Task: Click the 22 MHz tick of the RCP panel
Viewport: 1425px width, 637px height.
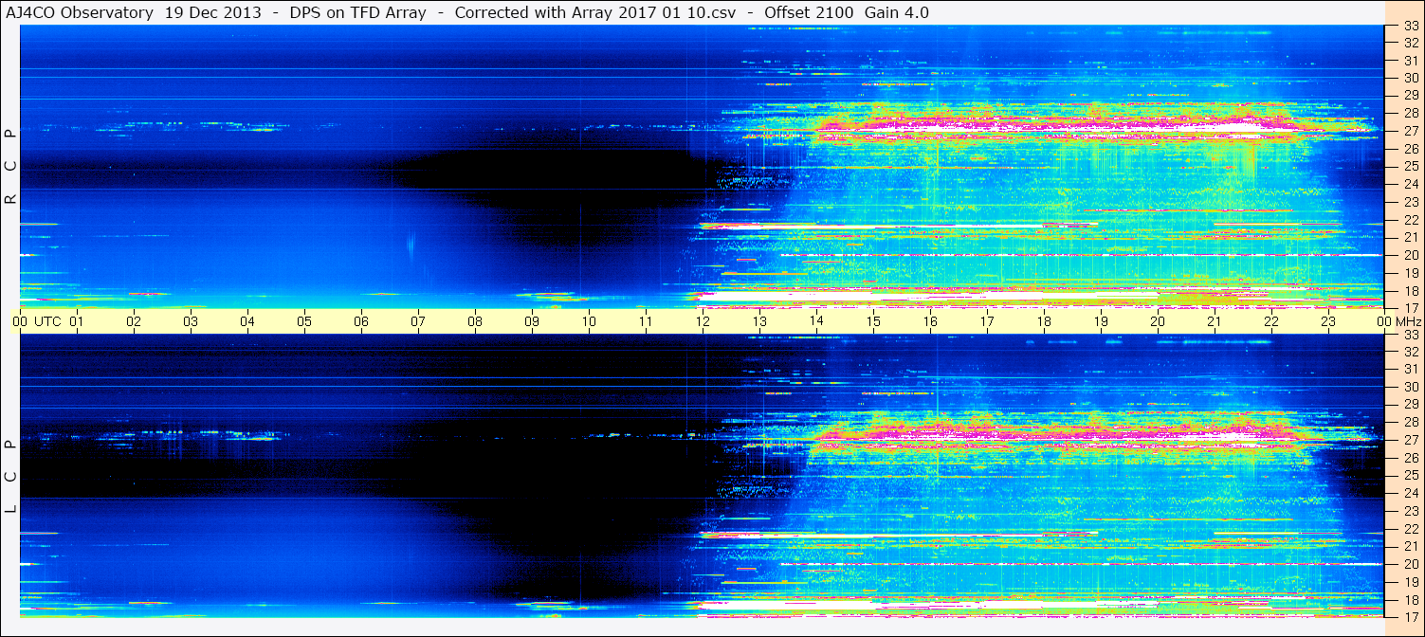Action: 1410,220
